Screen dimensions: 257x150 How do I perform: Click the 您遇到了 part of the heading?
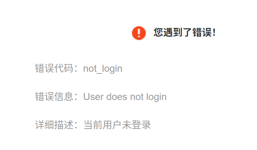click(x=172, y=32)
